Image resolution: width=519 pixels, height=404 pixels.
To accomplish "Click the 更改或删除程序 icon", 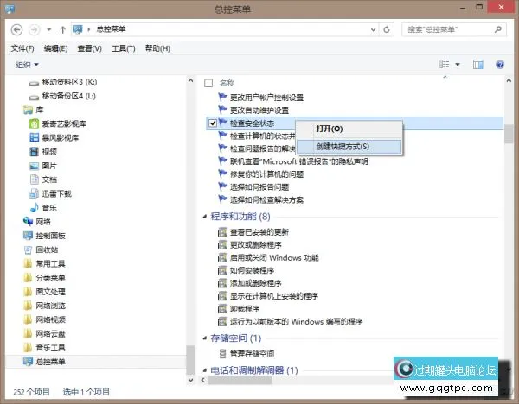I will [x=222, y=245].
